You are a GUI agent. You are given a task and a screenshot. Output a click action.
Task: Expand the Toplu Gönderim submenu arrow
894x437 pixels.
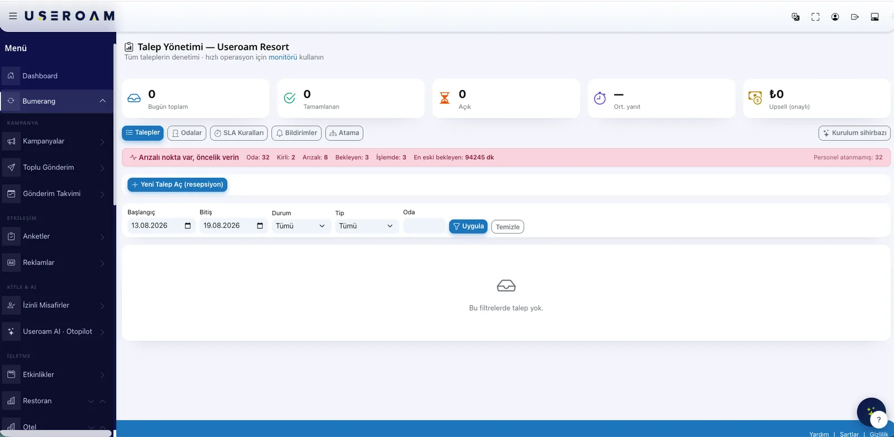102,168
